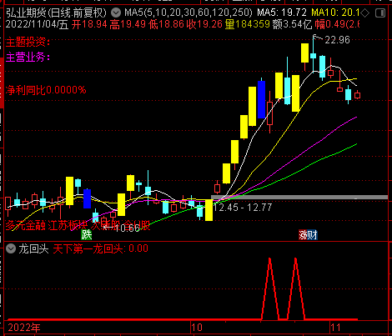Click the MA5(5,10,20,30,60,120,250) parameter label
This screenshot has height=336, width=392.
pos(188,13)
